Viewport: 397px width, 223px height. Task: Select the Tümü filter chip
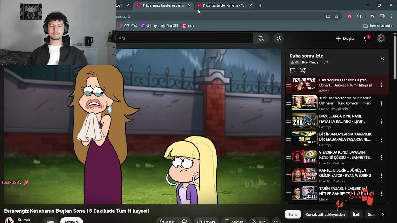coord(293,214)
